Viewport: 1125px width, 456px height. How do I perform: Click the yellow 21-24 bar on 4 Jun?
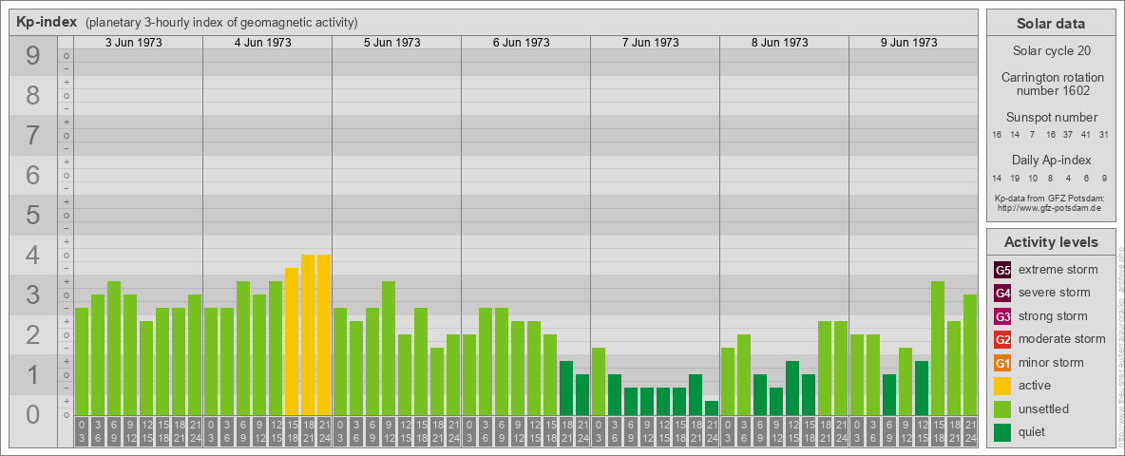click(x=324, y=334)
